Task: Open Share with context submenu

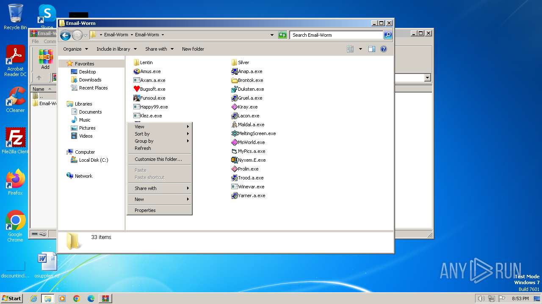Action: (x=160, y=188)
